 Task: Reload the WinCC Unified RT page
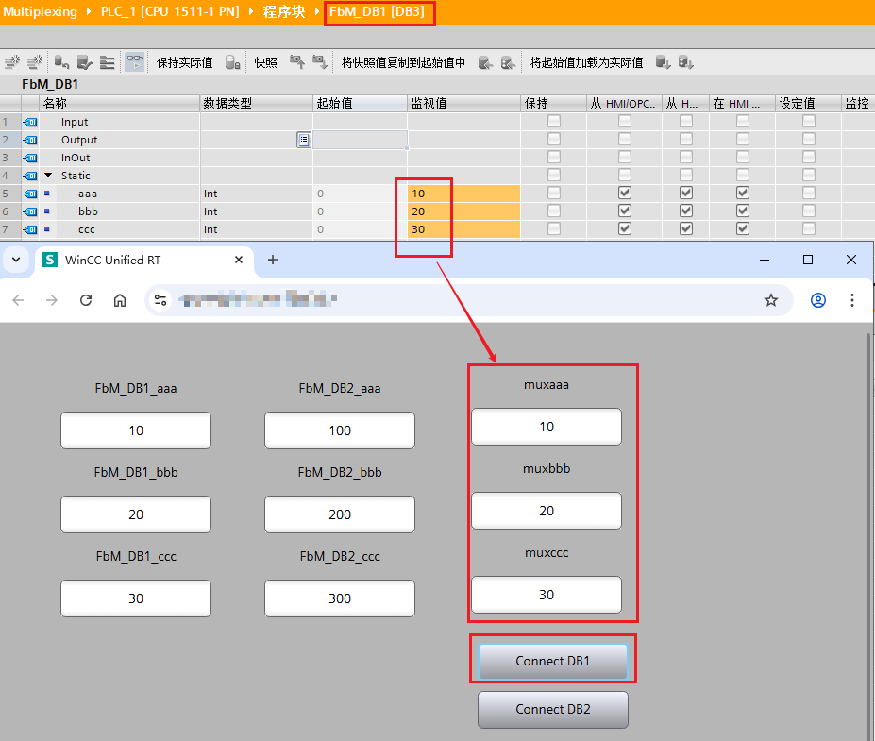pyautogui.click(x=86, y=300)
